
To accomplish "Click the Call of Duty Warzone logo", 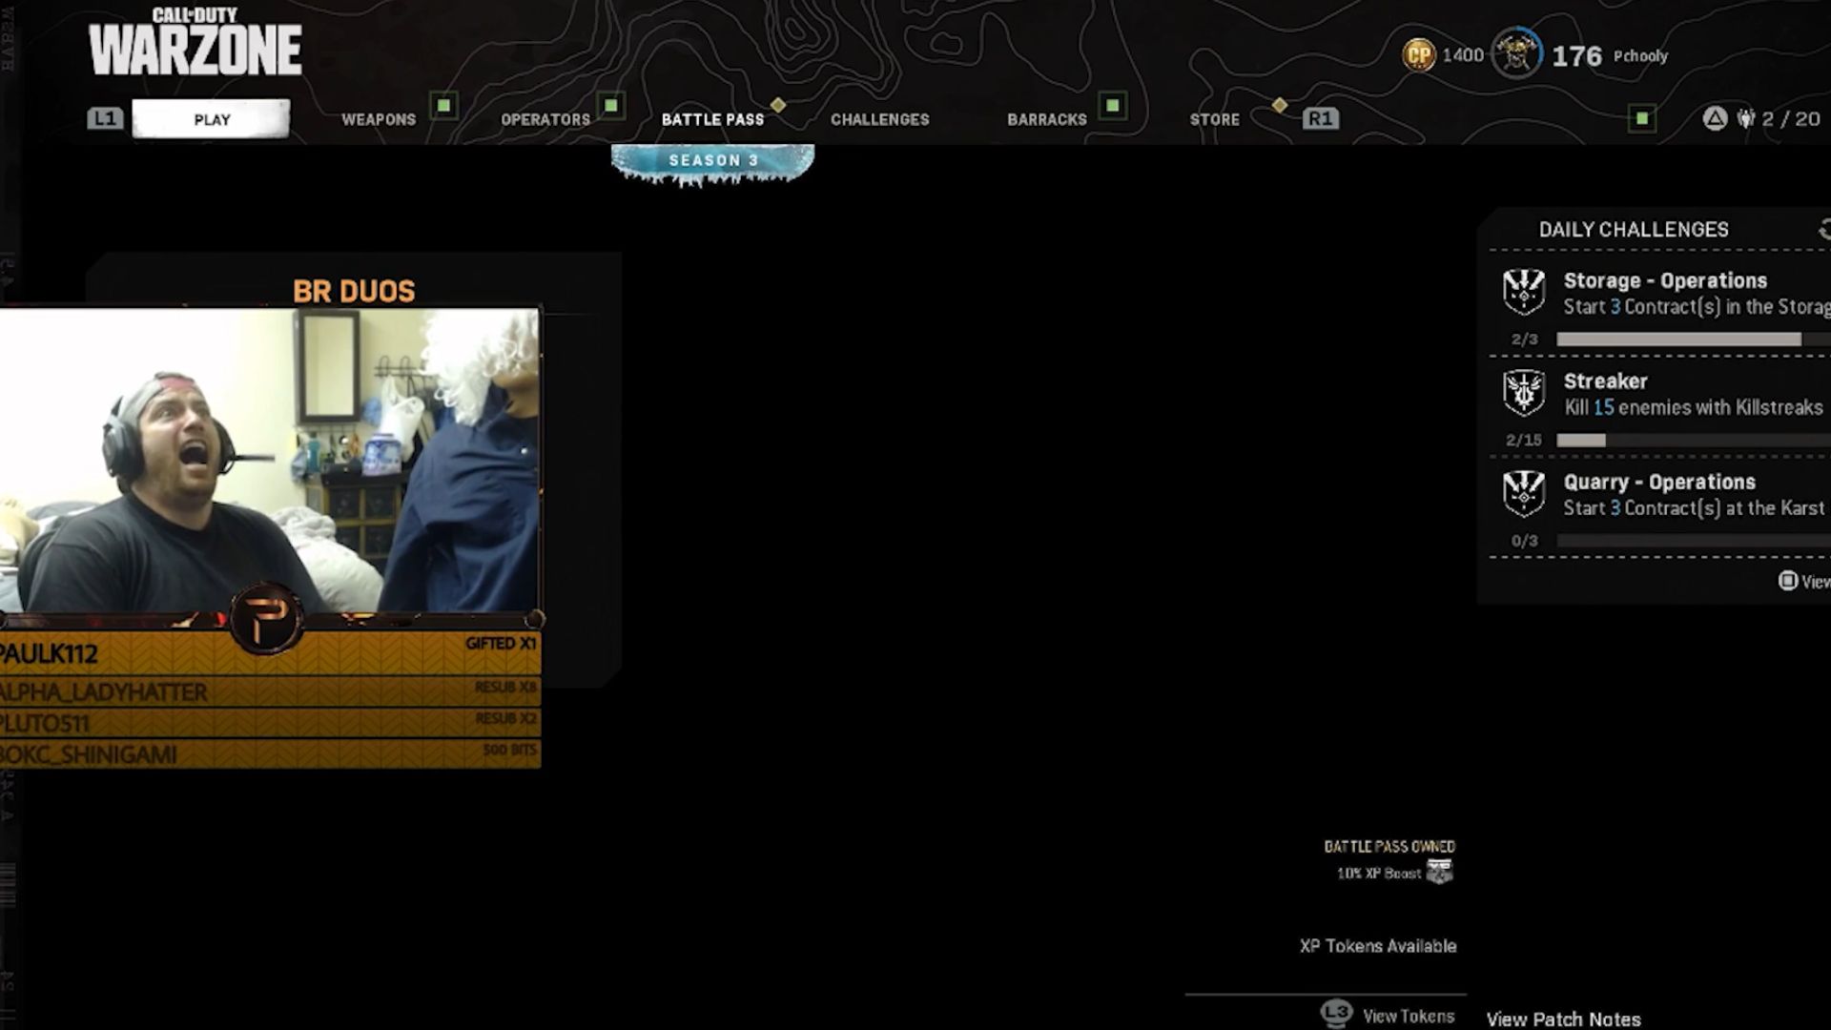I will (x=195, y=42).
